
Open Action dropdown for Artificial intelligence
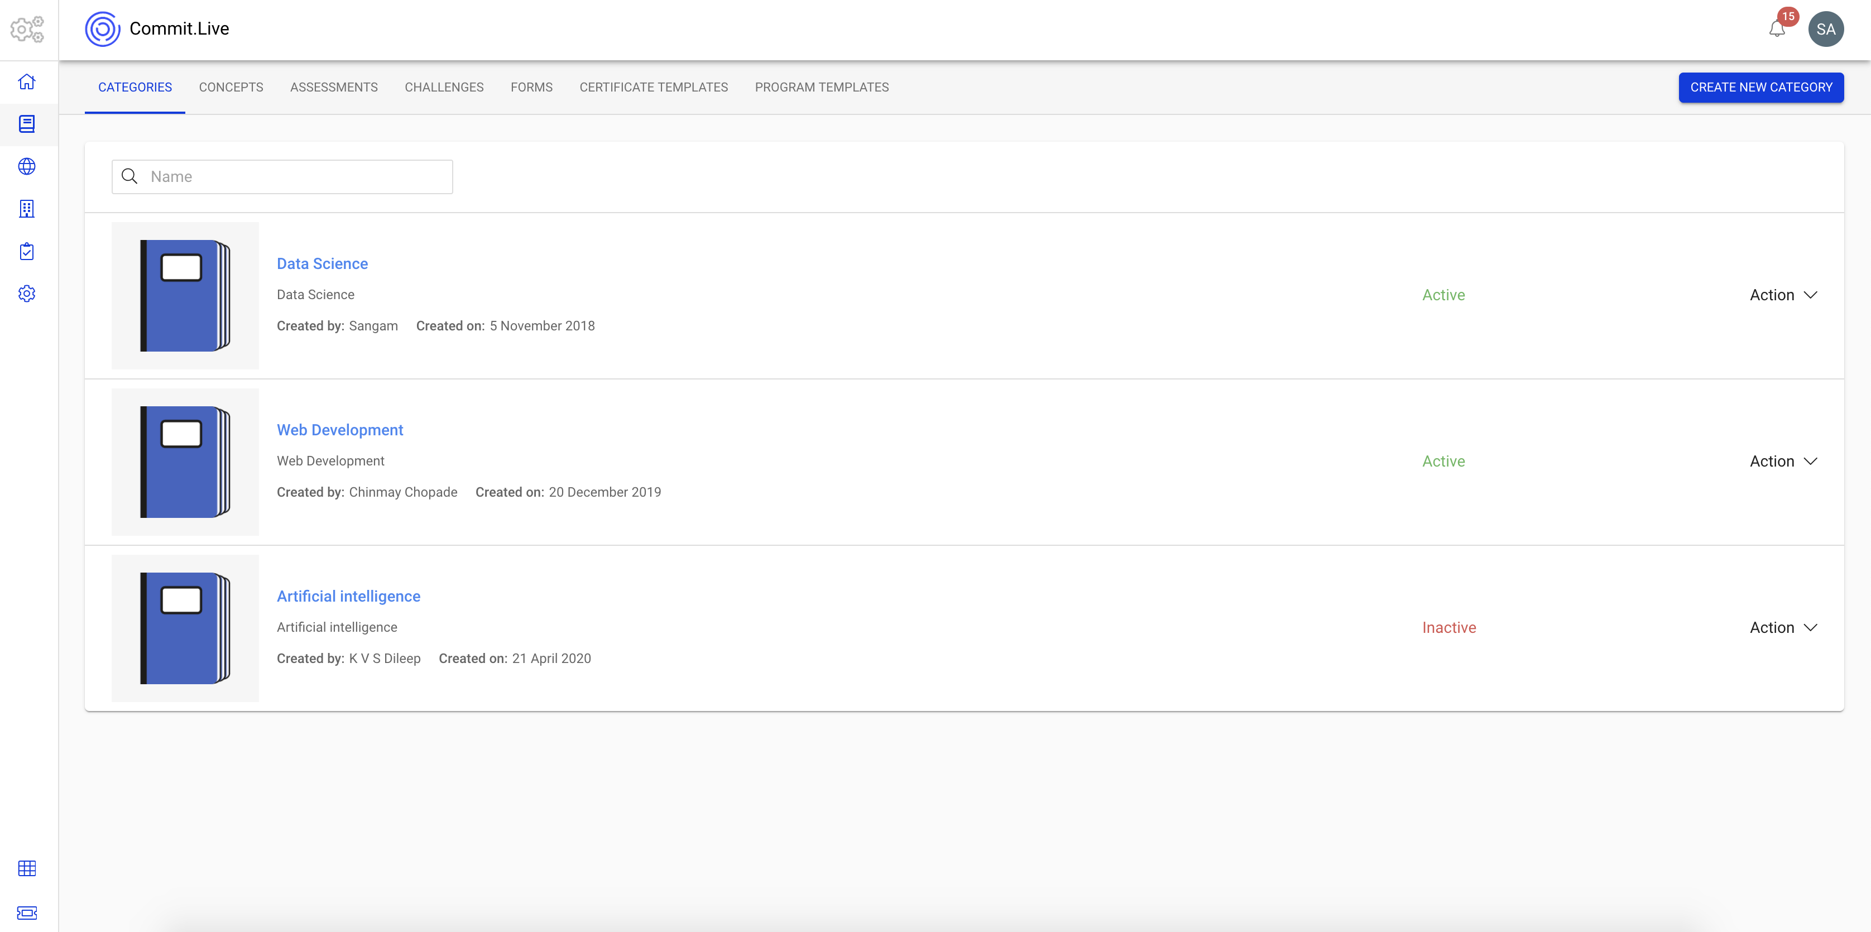1783,628
